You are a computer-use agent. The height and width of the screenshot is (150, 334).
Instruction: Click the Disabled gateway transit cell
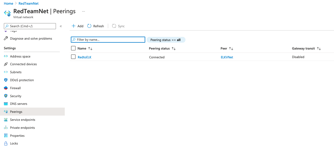[x=298, y=57]
